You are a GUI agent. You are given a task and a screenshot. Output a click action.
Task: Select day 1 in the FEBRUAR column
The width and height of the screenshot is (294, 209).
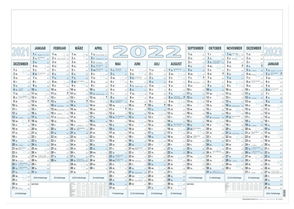coord(52,55)
